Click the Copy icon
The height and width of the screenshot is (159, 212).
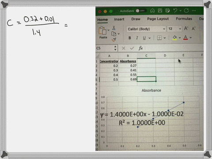[114, 34]
